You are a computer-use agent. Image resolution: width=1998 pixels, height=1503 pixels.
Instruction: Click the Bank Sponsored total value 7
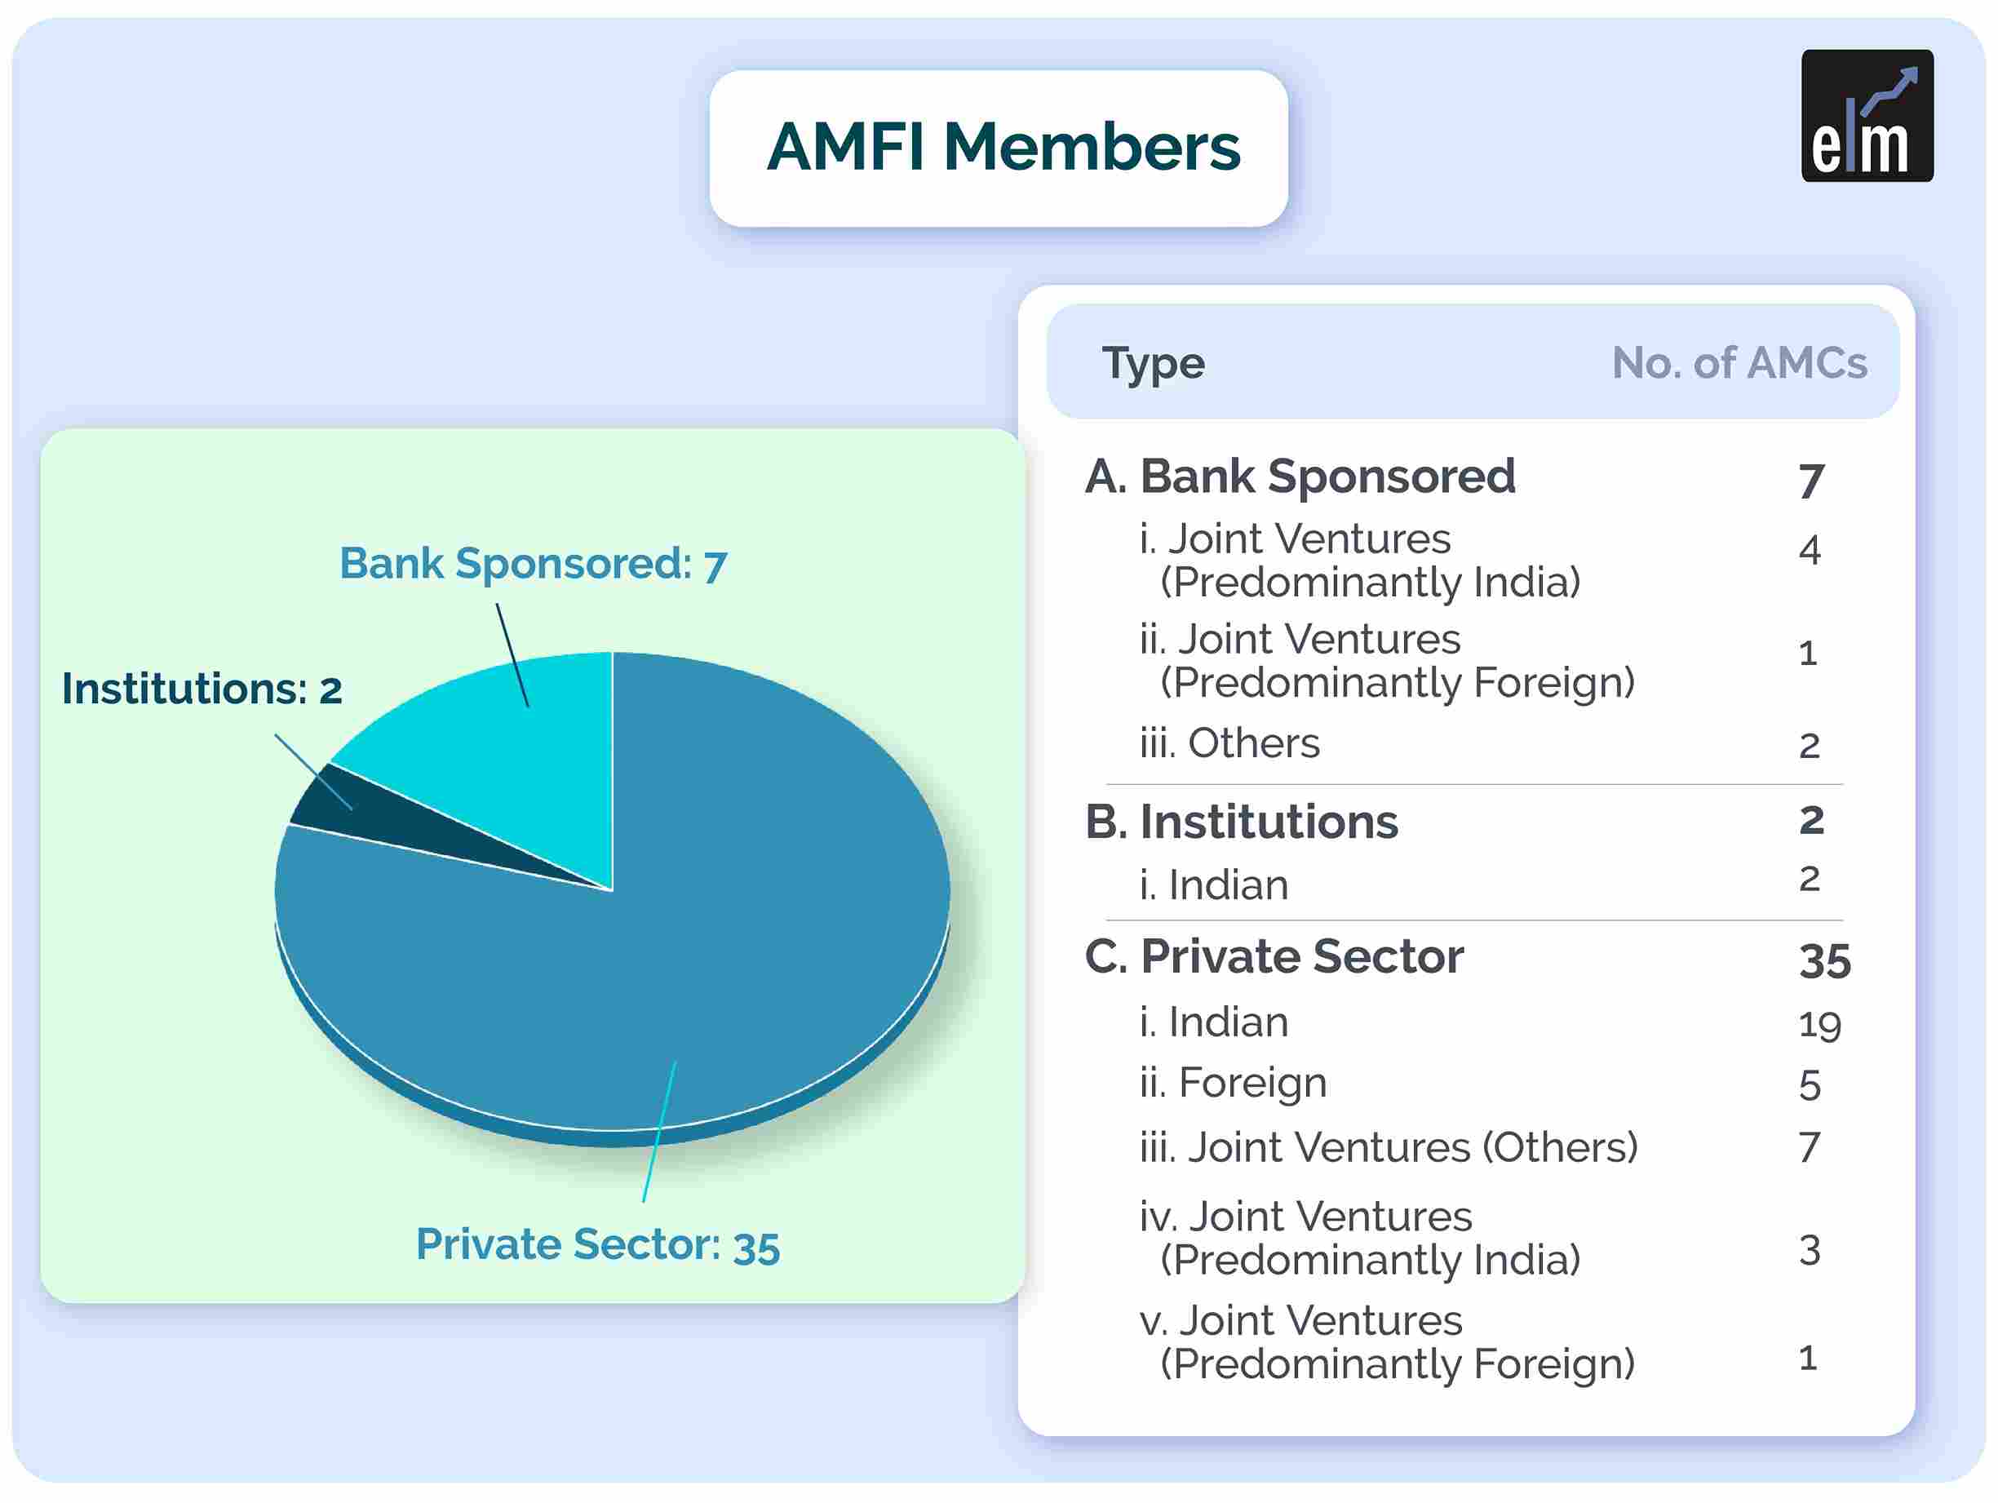pyautogui.click(x=1811, y=481)
